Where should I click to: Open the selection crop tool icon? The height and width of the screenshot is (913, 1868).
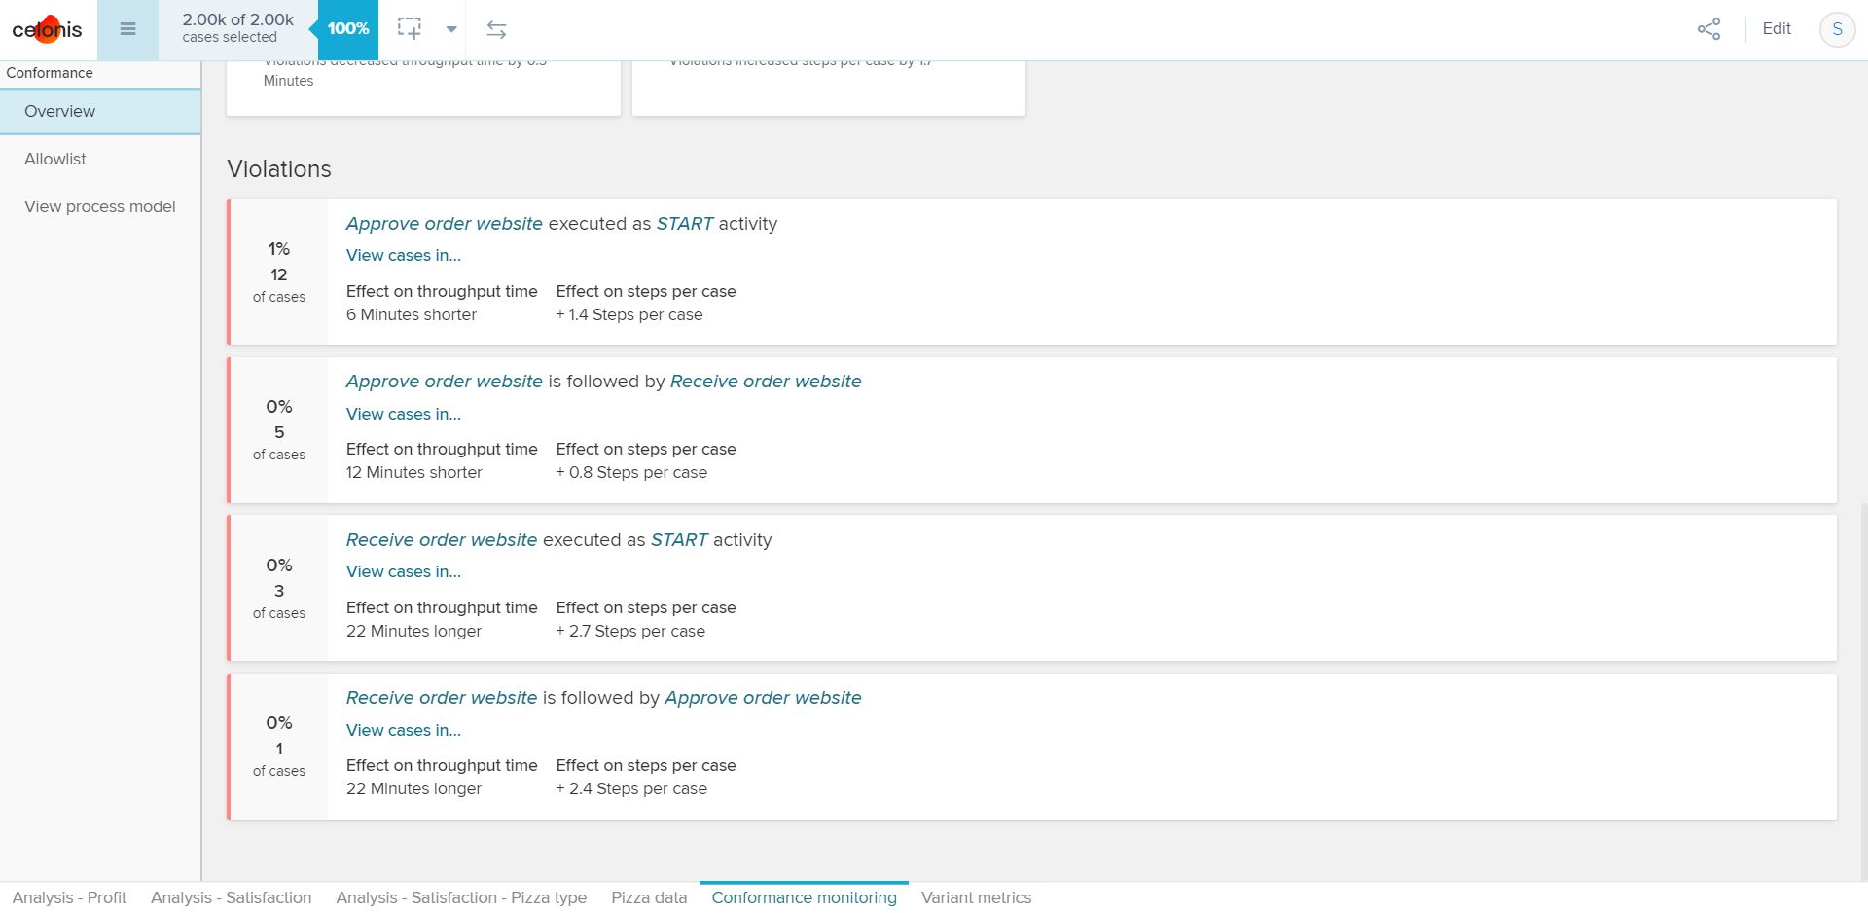(410, 29)
